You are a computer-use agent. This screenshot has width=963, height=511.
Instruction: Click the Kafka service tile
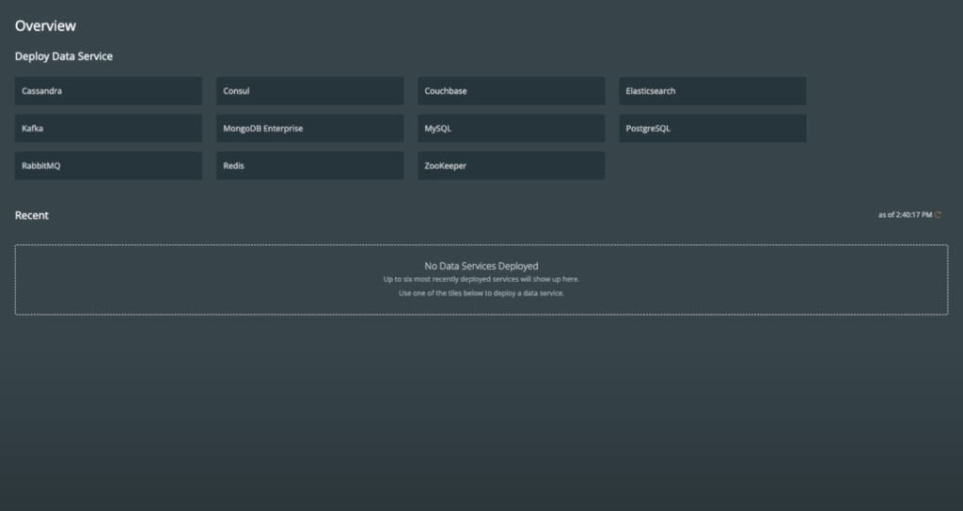click(x=108, y=129)
